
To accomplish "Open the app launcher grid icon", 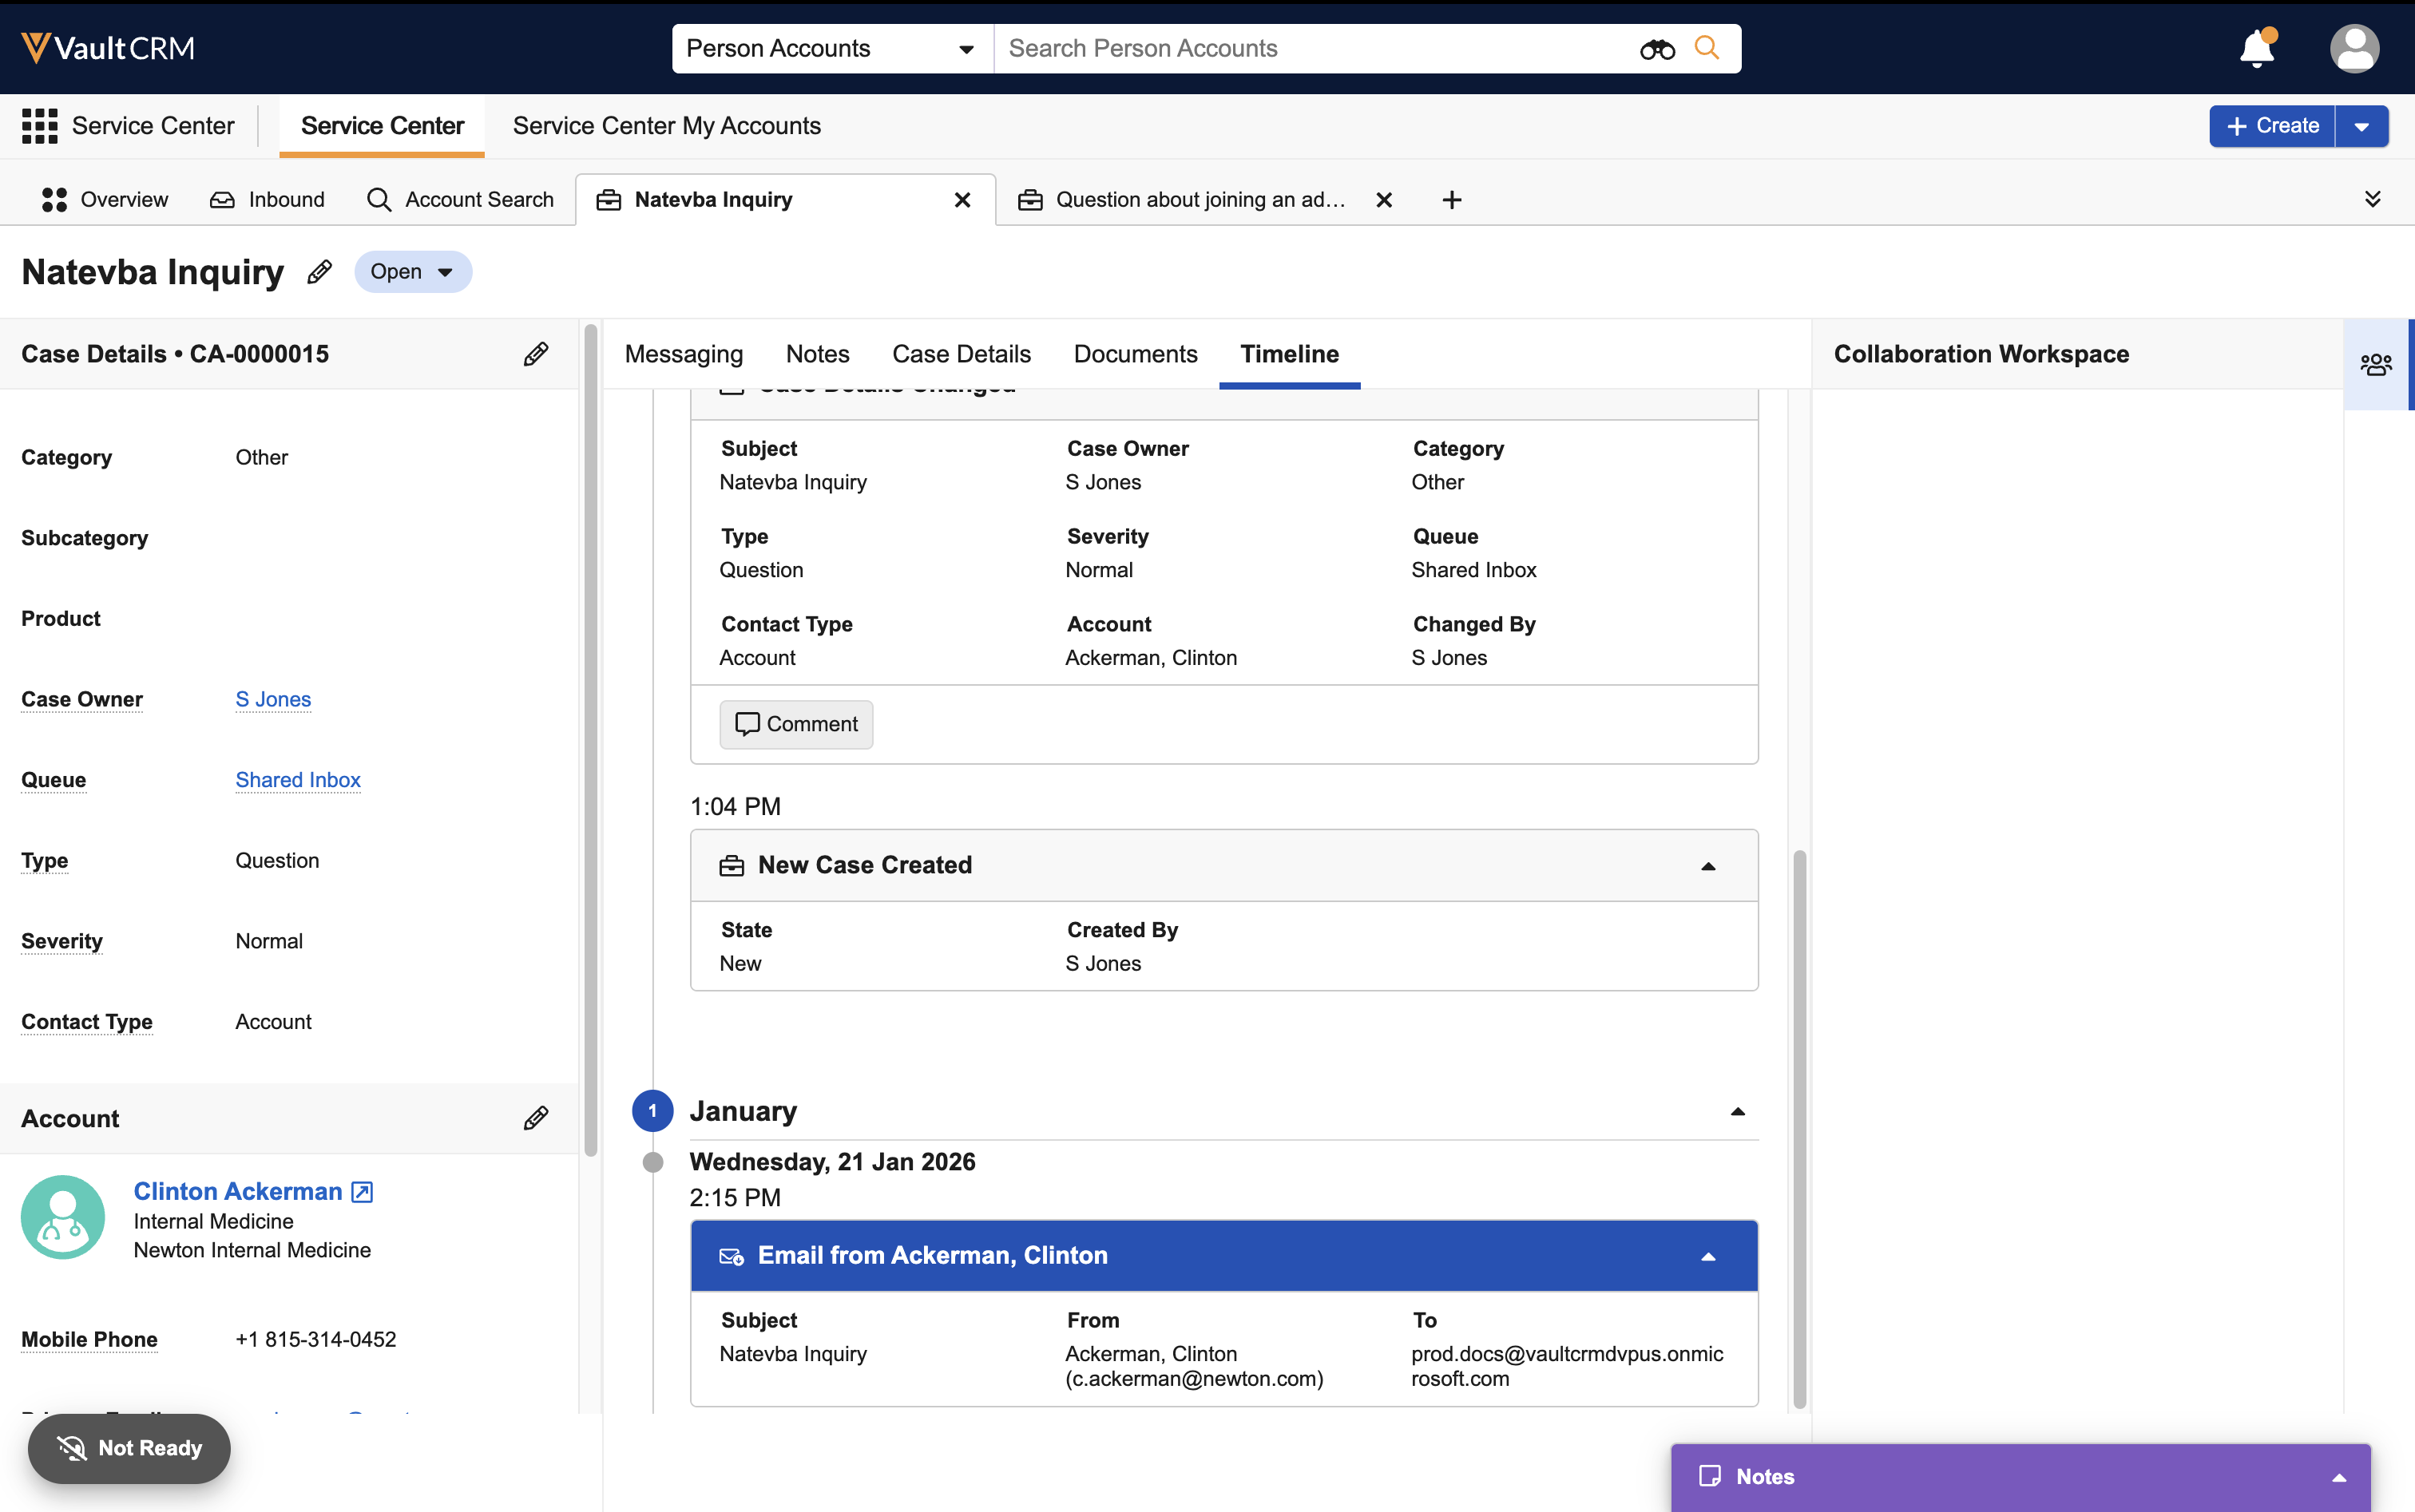I will pos(40,126).
